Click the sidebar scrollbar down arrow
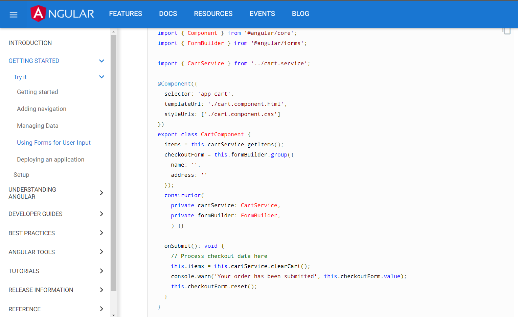The image size is (518, 317). pyautogui.click(x=113, y=315)
